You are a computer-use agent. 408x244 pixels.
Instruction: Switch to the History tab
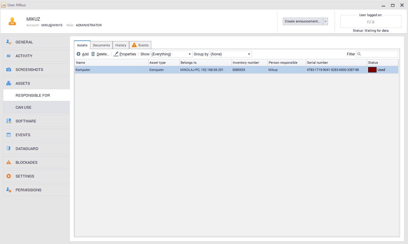(121, 45)
